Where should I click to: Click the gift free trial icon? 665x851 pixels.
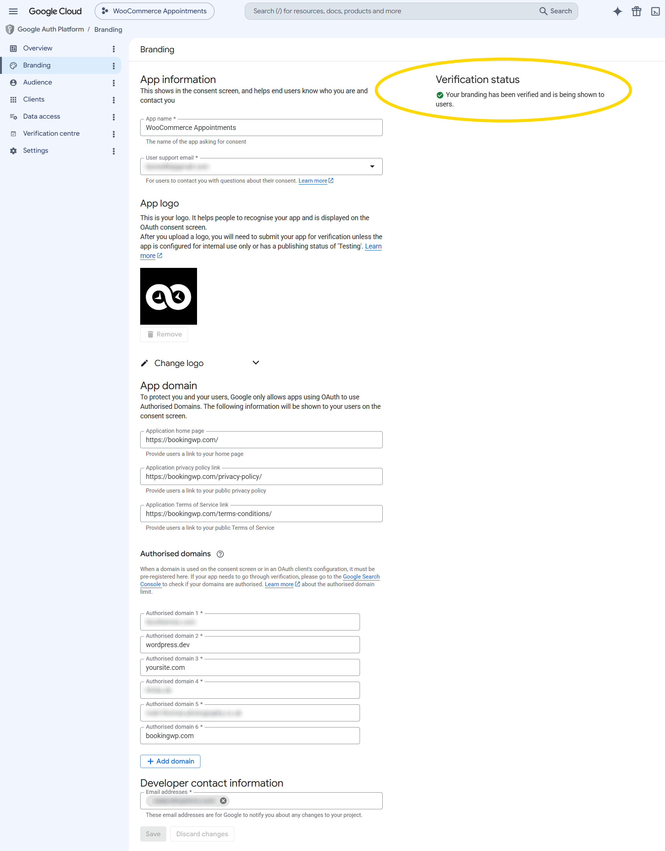[637, 11]
